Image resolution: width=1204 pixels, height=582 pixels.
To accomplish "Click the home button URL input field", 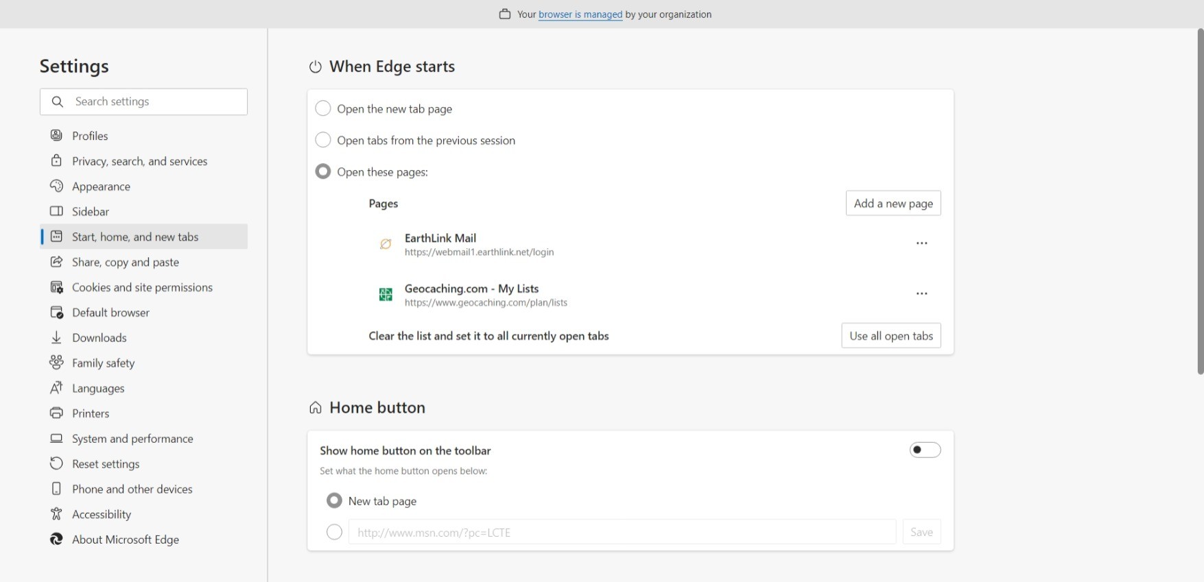I will point(622,532).
